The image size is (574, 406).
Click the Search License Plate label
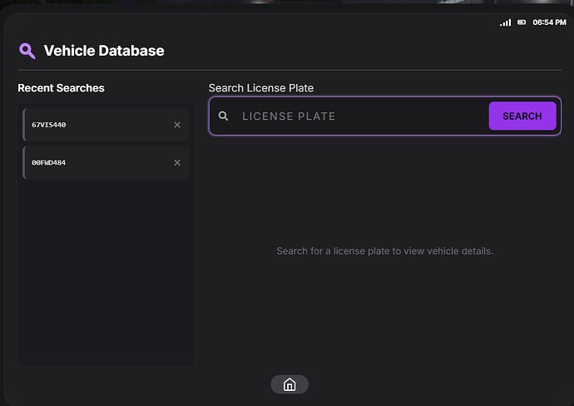(260, 88)
